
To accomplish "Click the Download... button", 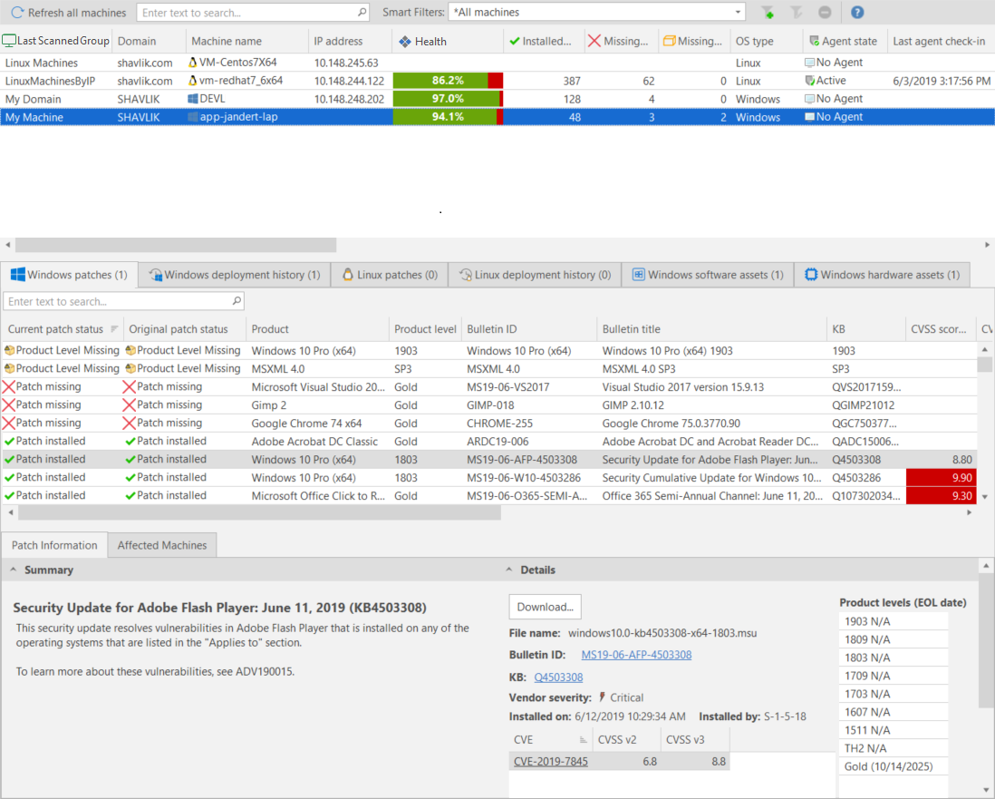I will coord(546,607).
